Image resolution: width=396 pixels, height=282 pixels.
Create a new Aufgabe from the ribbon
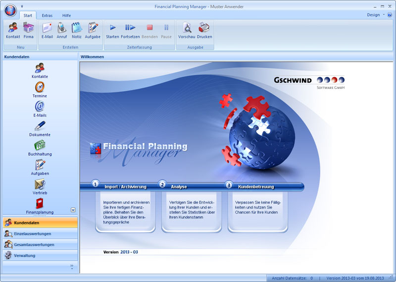[x=93, y=28]
